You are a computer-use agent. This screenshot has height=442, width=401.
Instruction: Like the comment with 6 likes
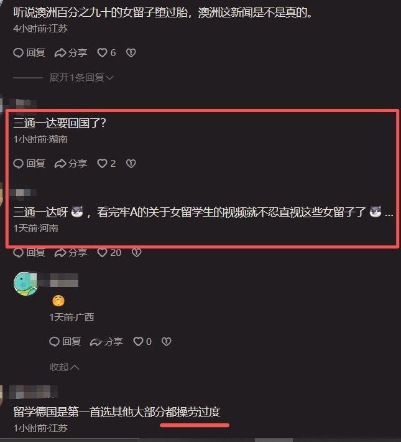[106, 53]
